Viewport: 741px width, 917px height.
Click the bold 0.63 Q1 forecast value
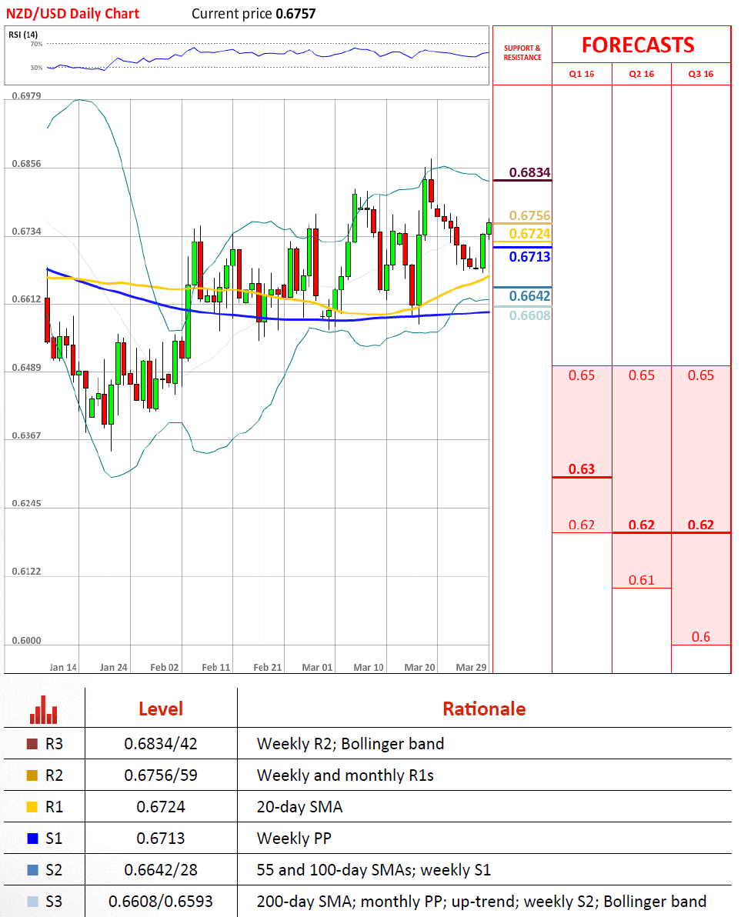tap(582, 469)
